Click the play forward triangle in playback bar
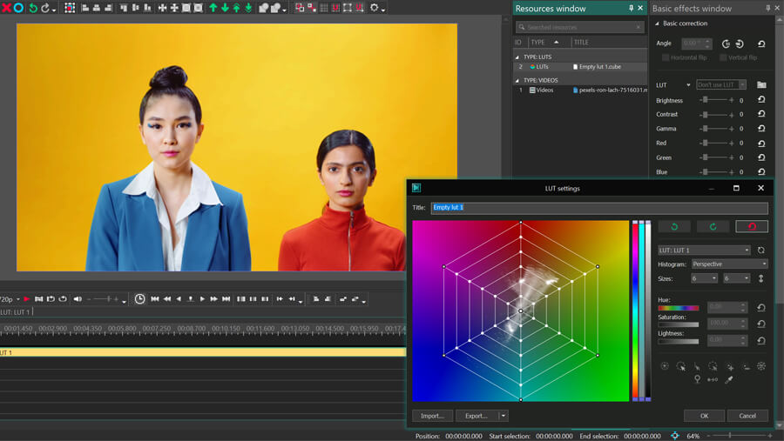This screenshot has height=441, width=784. point(202,298)
